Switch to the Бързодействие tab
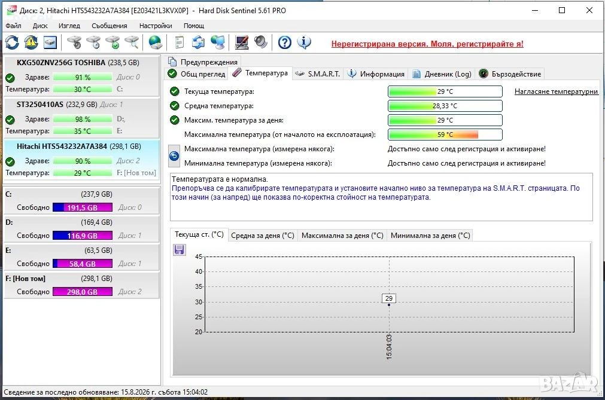Viewport: 605px width, 400px height. tap(510, 74)
